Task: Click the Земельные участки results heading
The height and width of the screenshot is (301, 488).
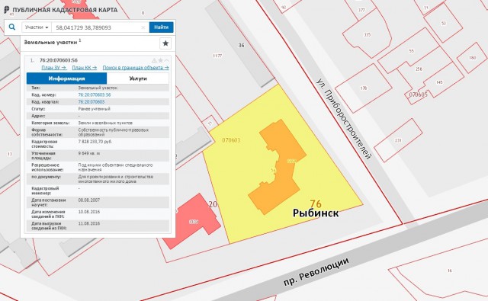Action: pos(50,42)
